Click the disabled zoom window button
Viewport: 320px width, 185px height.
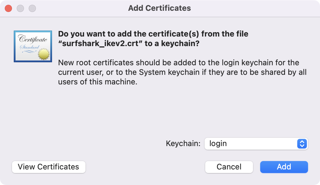tap(32, 8)
